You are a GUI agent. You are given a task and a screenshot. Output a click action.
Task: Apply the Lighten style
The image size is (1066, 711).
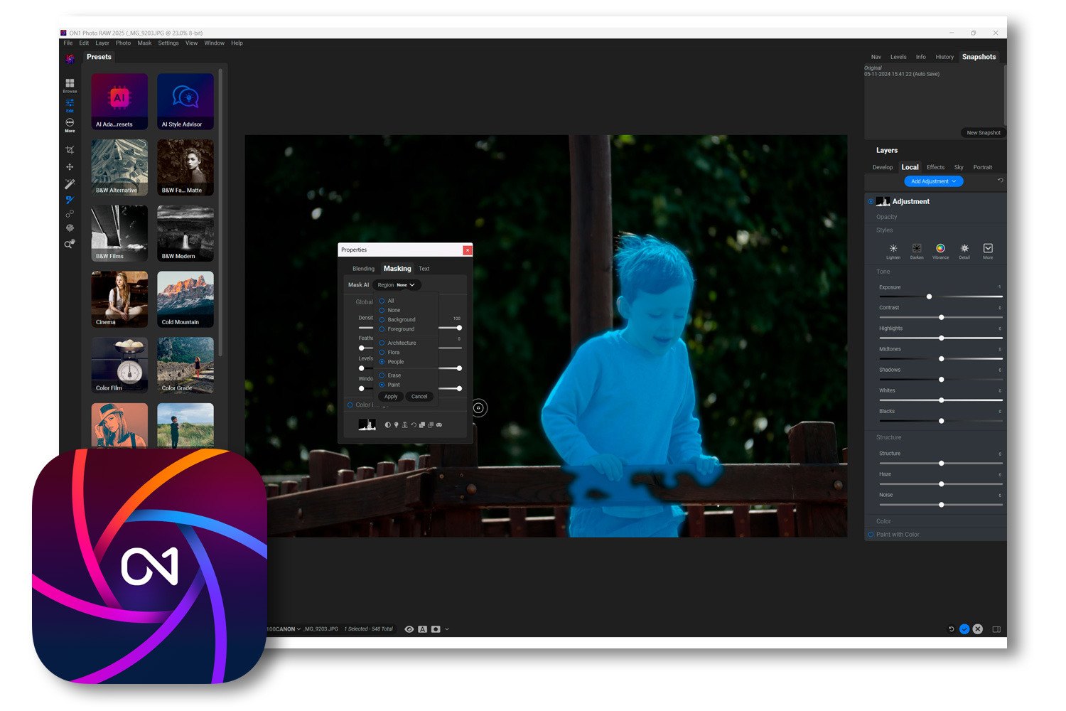[893, 251]
